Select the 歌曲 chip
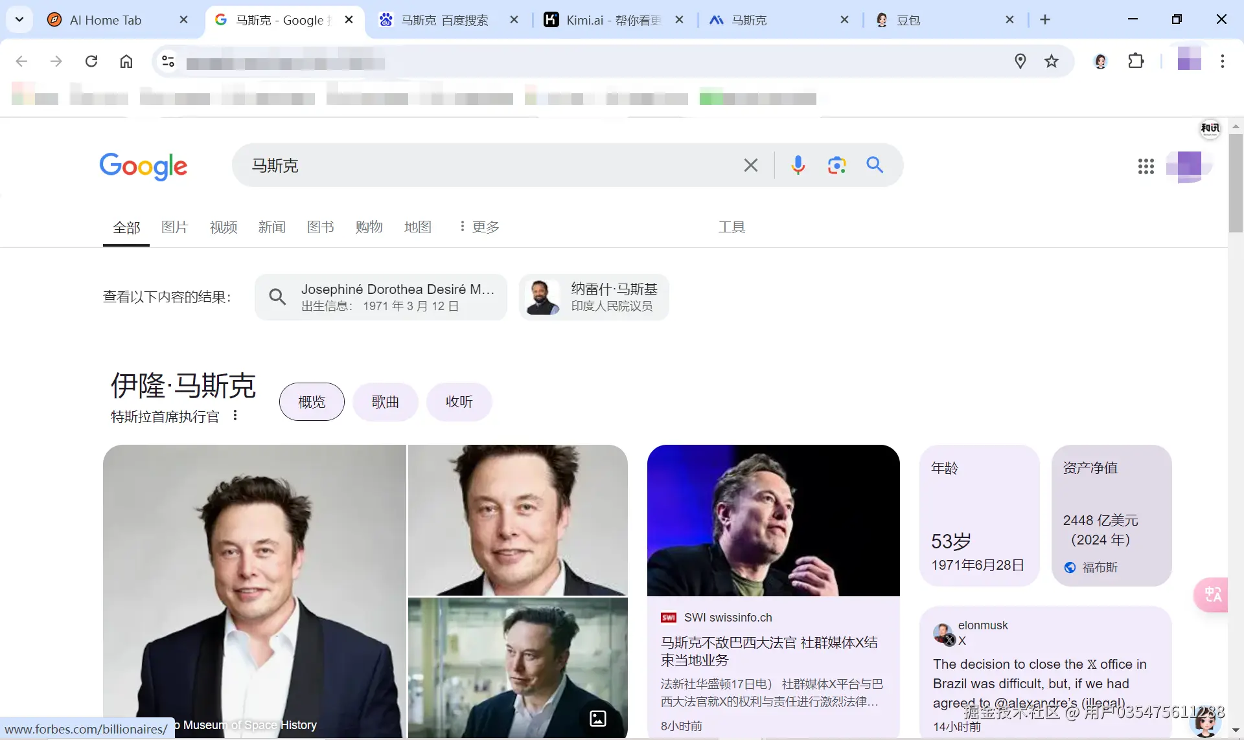This screenshot has width=1244, height=740. [385, 402]
